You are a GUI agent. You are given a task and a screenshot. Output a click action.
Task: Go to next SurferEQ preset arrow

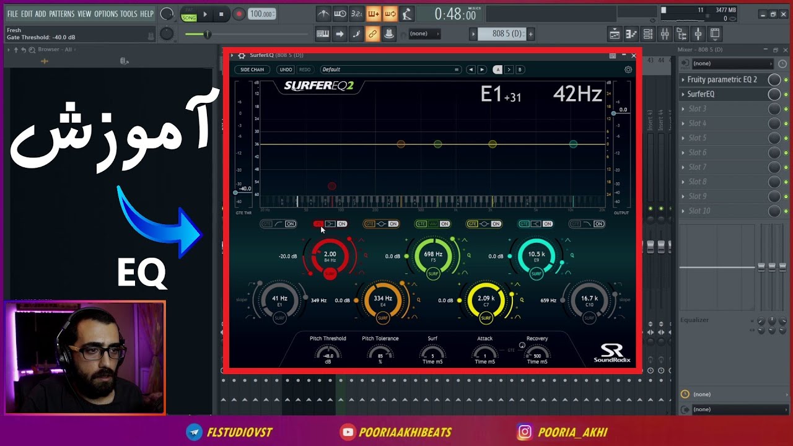pyautogui.click(x=481, y=69)
